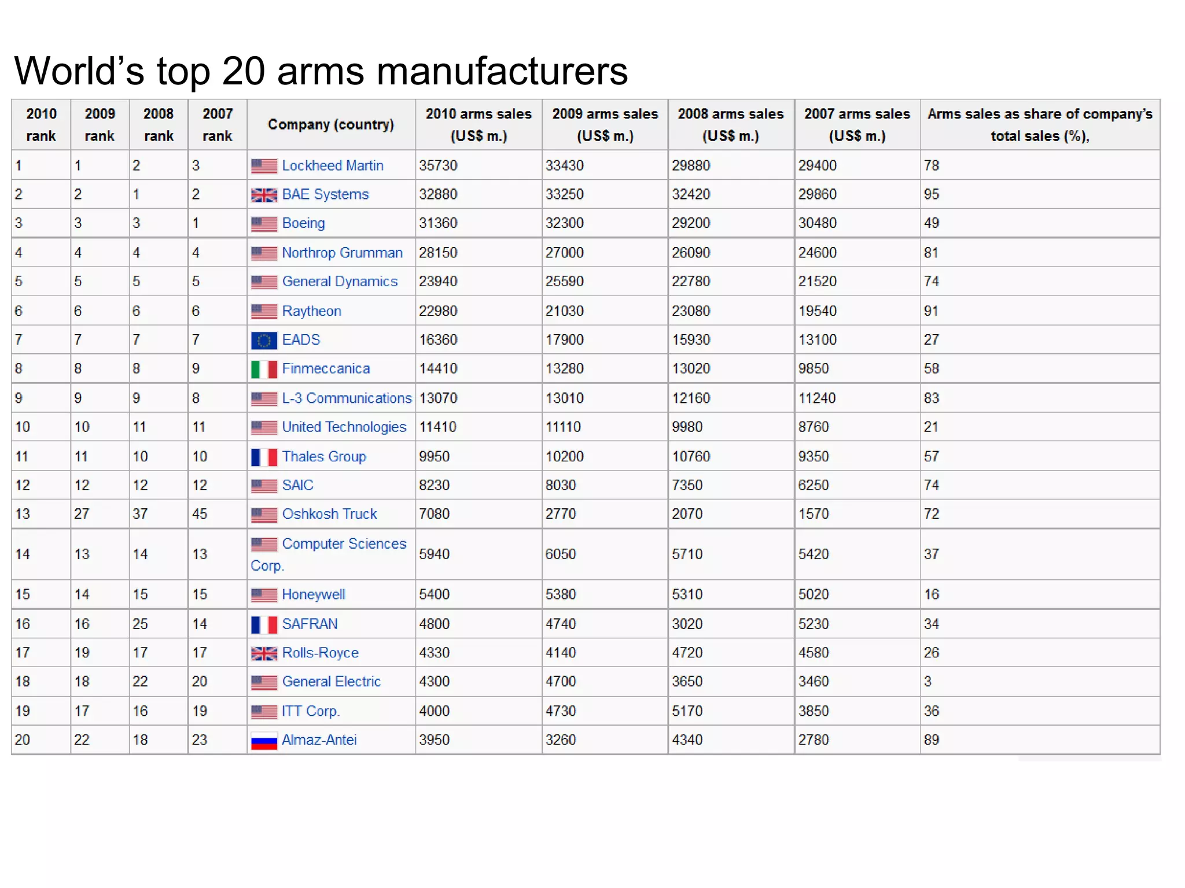Click the US flag beside United Technologies
Viewport: 1185px width, 888px height.
(264, 428)
